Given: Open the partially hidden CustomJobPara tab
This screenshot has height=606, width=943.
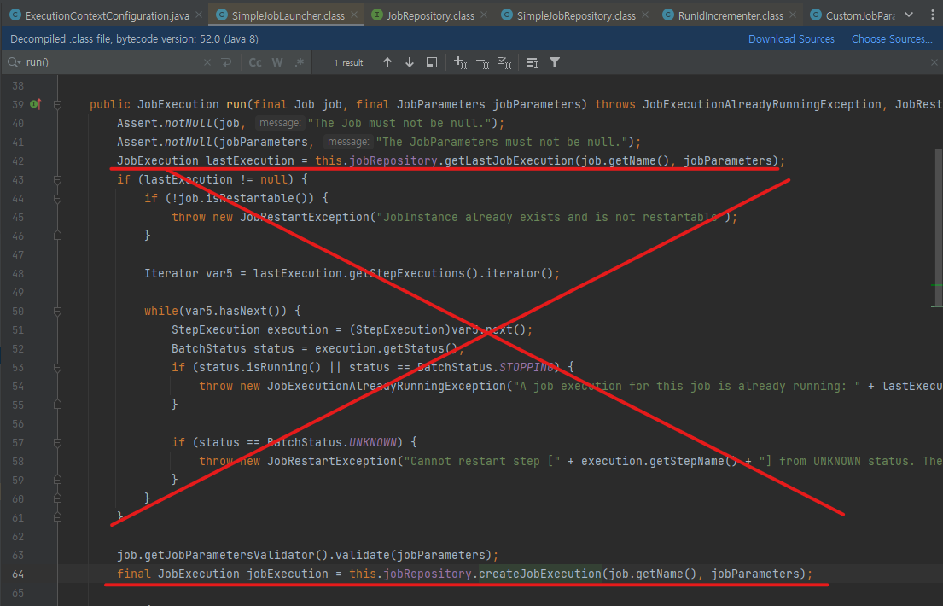Looking at the screenshot, I should point(860,15).
